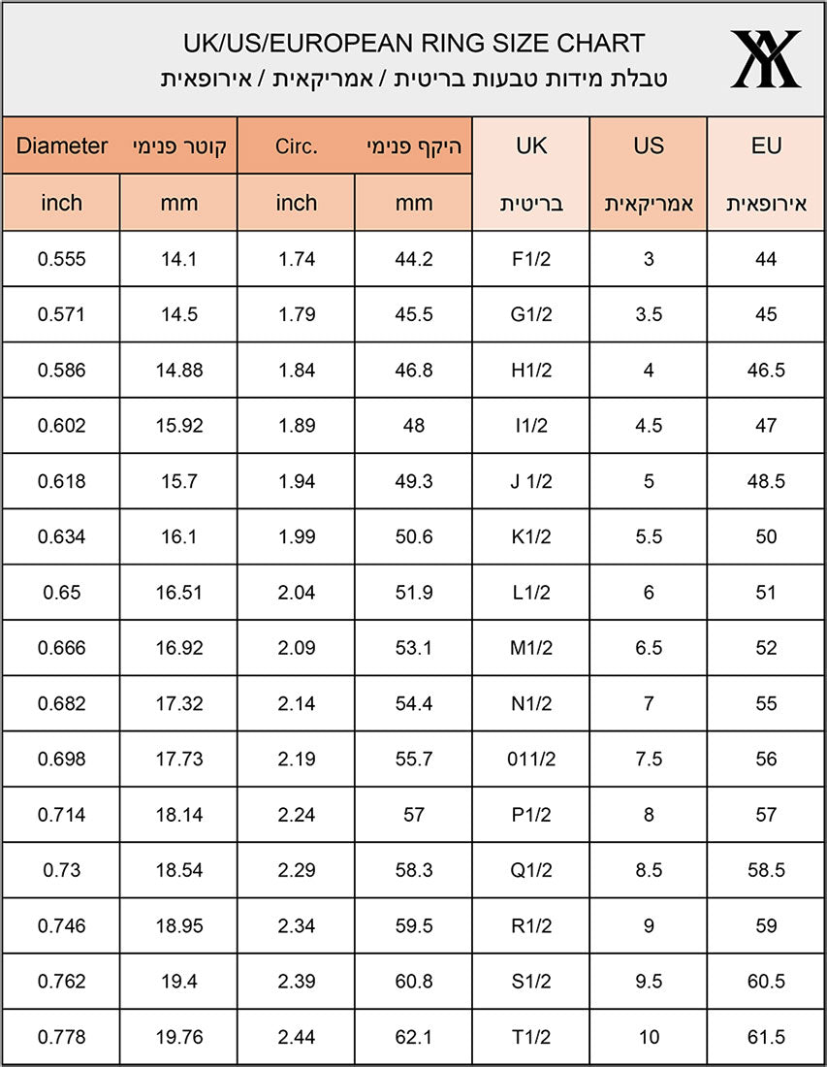Click the XY logo in the header
This screenshot has height=1067, width=827.
click(765, 59)
